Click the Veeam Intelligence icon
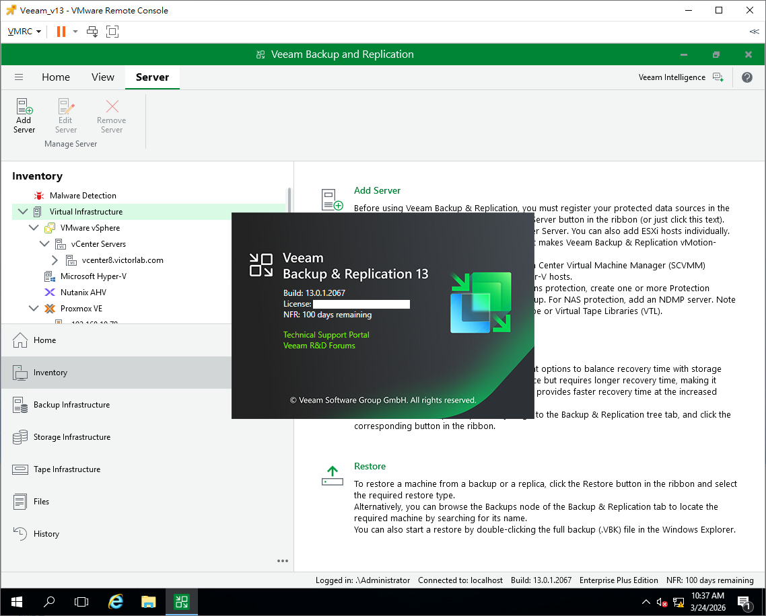The image size is (766, 616). click(718, 77)
